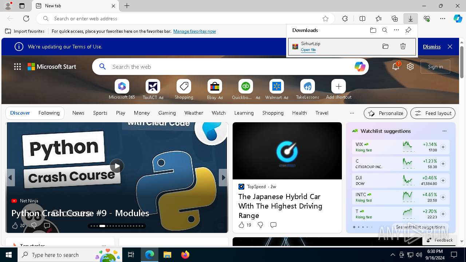Delete the Sirhurt.zip download entry
Viewport: 466px width, 262px height.
[403, 46]
